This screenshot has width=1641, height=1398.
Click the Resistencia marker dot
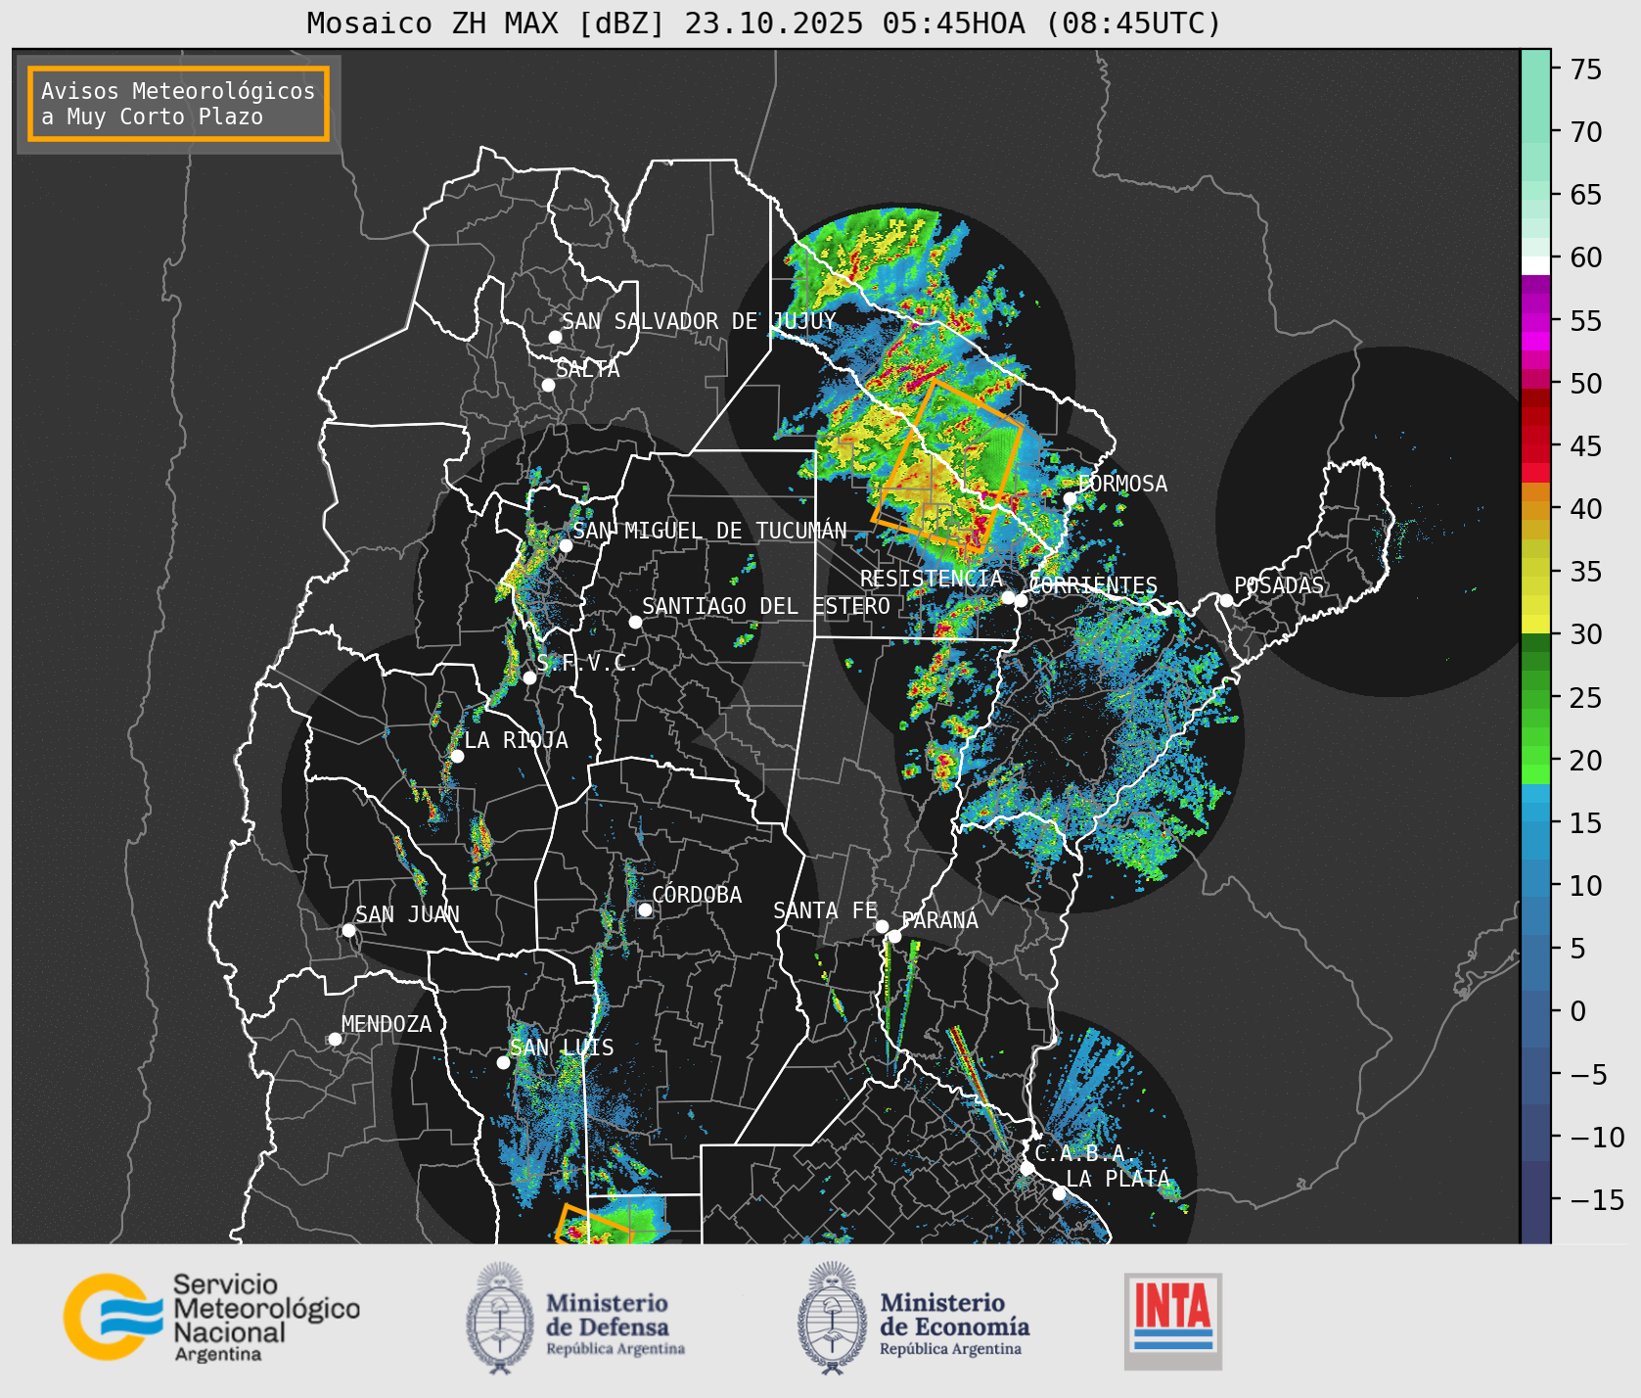coord(1008,597)
